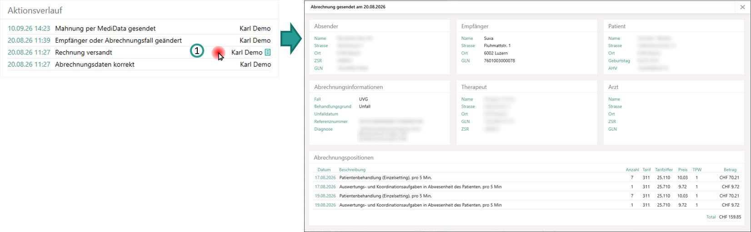Click the Beschreibung column header
Screen dimensions: 751x232
[x=352, y=170]
